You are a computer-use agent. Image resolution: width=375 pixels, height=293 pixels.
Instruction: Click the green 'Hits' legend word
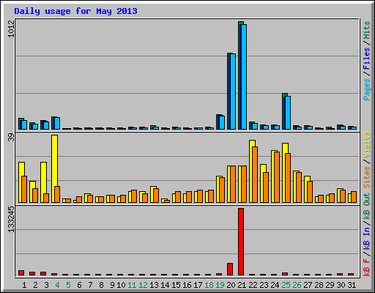[366, 30]
